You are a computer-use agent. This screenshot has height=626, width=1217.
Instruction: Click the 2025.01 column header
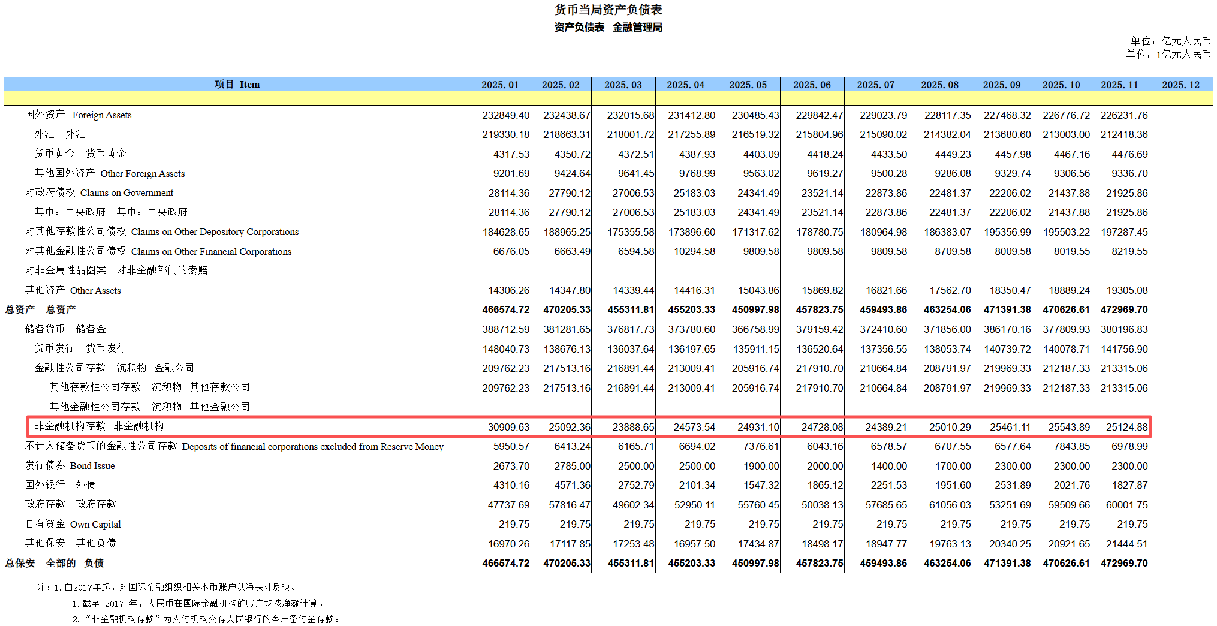pos(500,85)
